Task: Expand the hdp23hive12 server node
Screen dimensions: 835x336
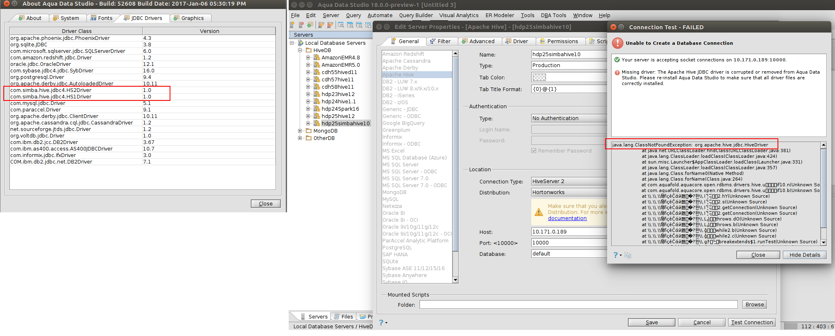Action: pyautogui.click(x=308, y=94)
